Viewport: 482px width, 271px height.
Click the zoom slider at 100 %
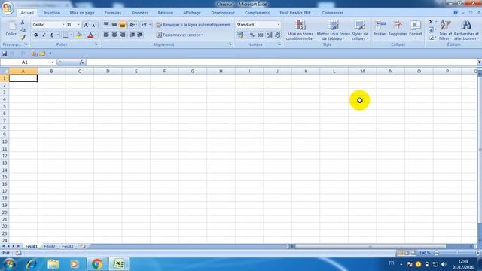[457, 253]
